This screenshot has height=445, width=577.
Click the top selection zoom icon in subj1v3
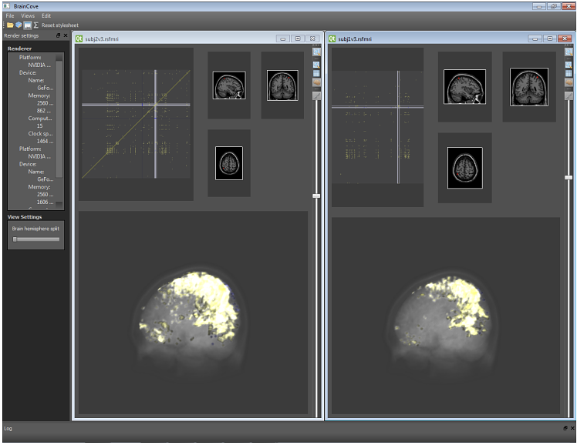coord(569,52)
